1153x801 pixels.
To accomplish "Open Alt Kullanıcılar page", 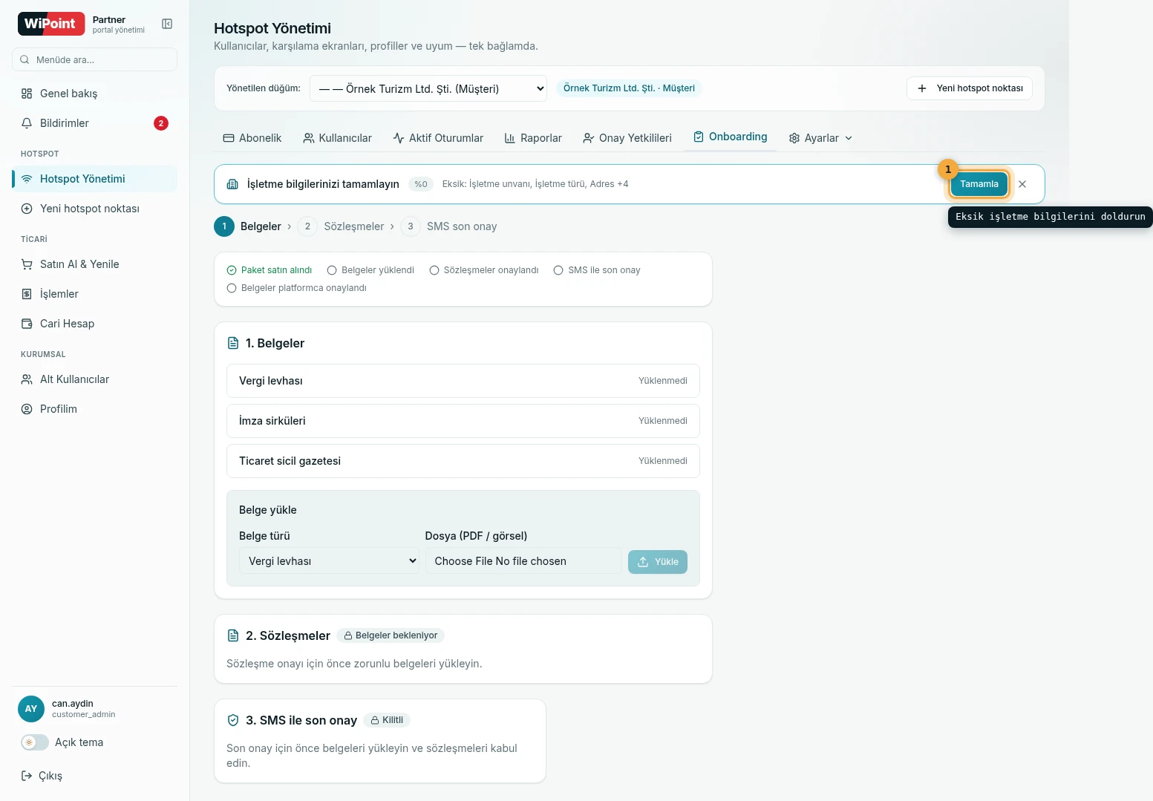I will (x=94, y=379).
